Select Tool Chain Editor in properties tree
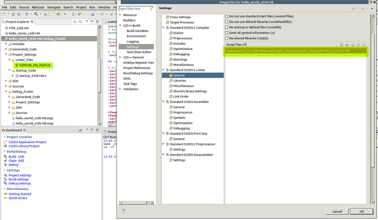Screen dimensions: 378x220 click(139, 52)
